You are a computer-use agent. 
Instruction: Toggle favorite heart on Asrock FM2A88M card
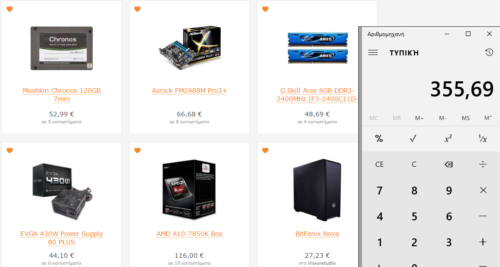tap(138, 9)
